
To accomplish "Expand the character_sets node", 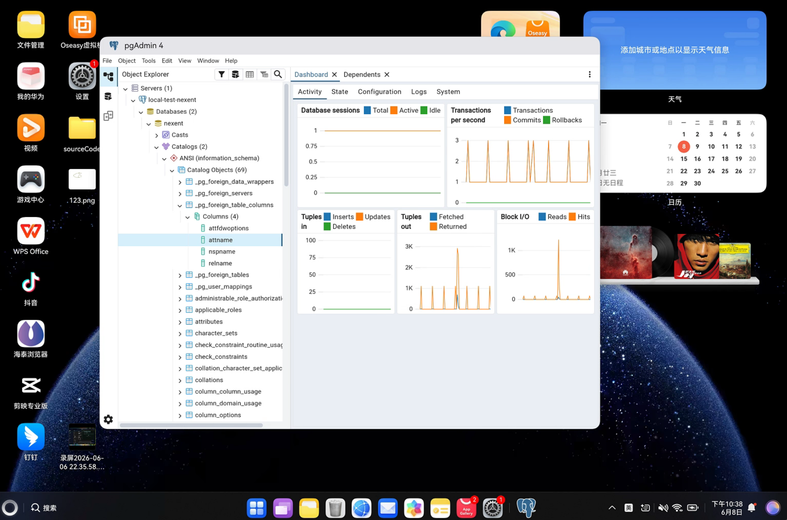I will coord(180,334).
